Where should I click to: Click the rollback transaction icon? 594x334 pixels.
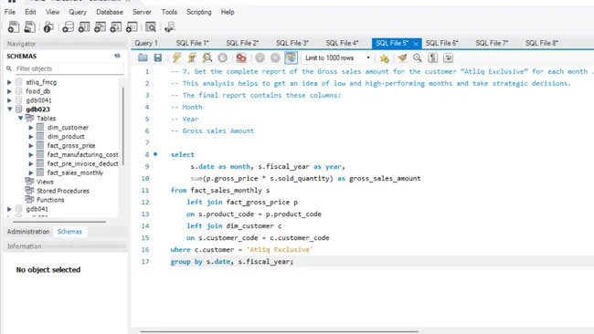[275, 57]
